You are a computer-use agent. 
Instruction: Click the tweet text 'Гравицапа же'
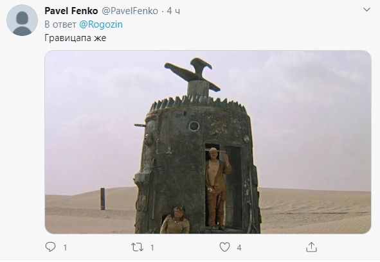tap(75, 38)
